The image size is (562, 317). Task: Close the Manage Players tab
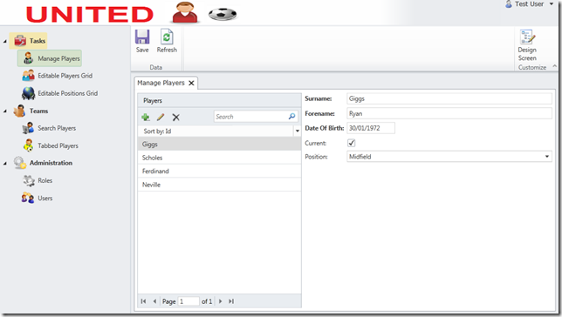pos(191,83)
